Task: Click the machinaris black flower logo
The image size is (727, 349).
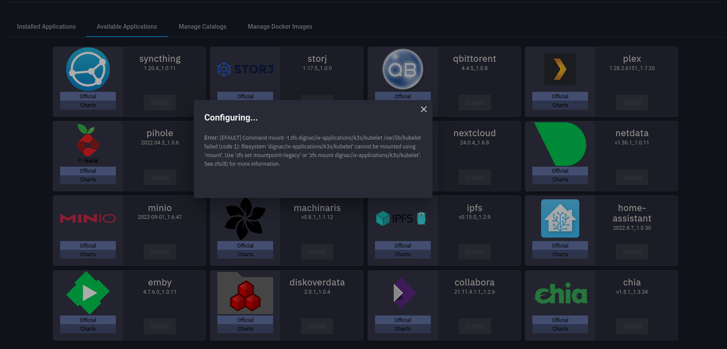Action: tap(245, 219)
